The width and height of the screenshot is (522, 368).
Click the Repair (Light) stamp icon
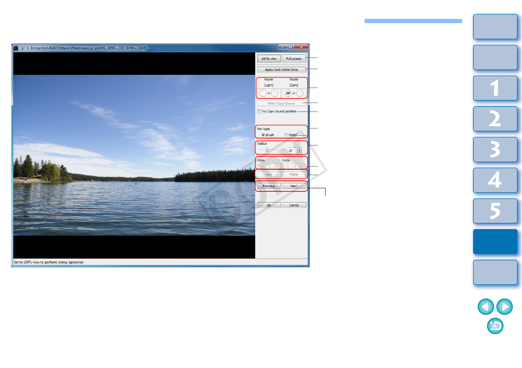pyautogui.click(x=269, y=93)
